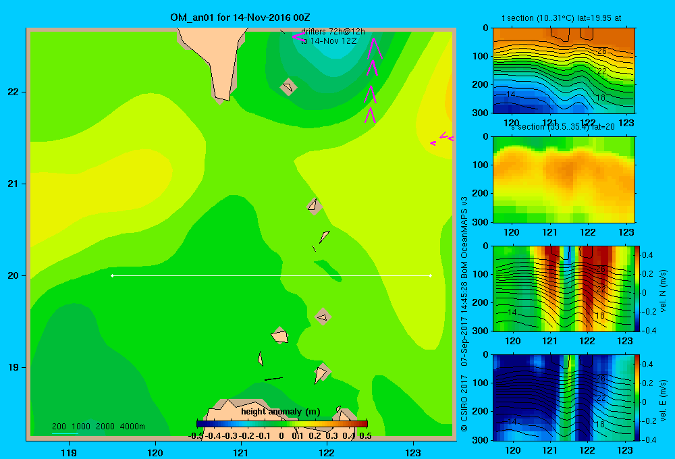Click the 't section (10..31°C) lat=19.95' heading
This screenshot has height=459, width=675.
point(562,18)
